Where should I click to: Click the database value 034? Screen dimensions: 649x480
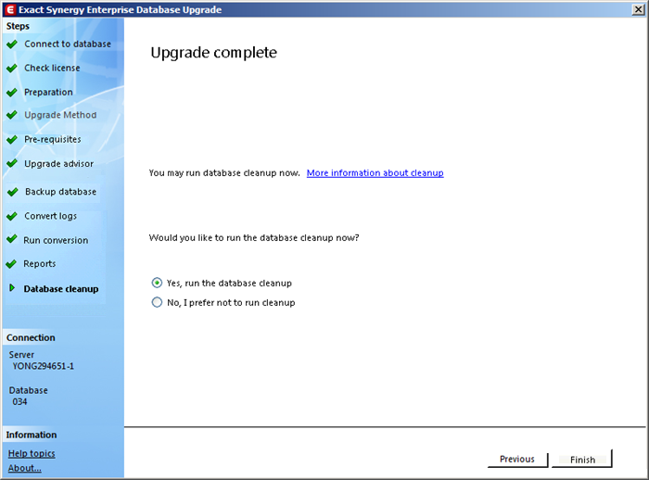(x=19, y=402)
